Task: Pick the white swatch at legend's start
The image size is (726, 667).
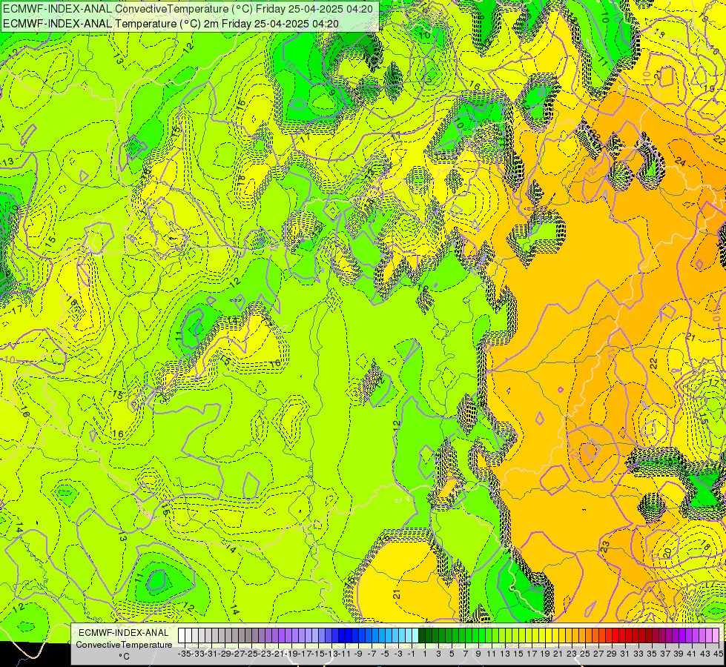Action: coord(182,636)
